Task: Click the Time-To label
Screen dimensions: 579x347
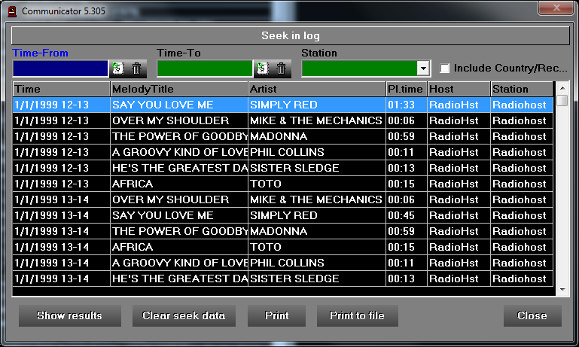Action: click(x=178, y=53)
